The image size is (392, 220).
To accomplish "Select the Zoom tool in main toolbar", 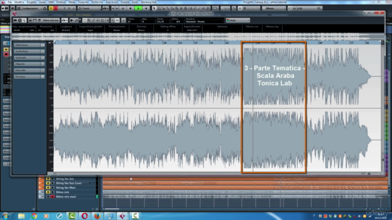I will coord(176,8).
